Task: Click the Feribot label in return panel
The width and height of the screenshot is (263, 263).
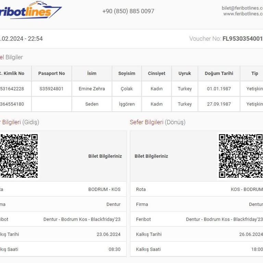Action: click(143, 219)
